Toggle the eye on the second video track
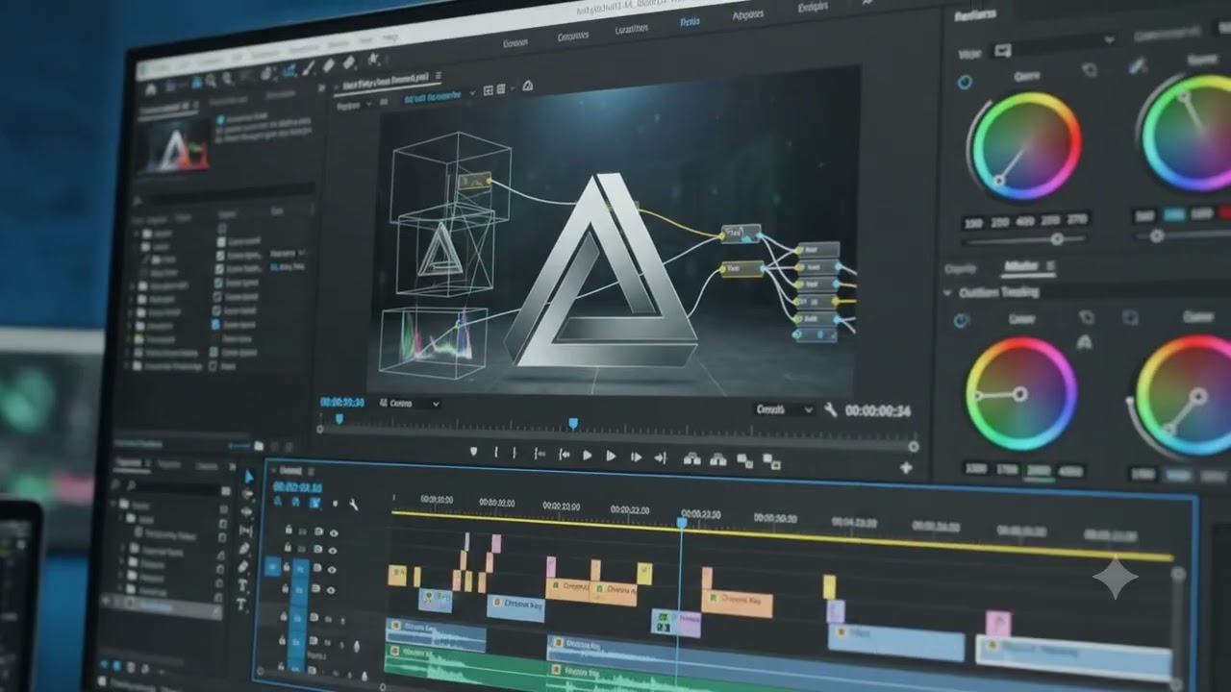Image resolution: width=1231 pixels, height=692 pixels. (332, 551)
